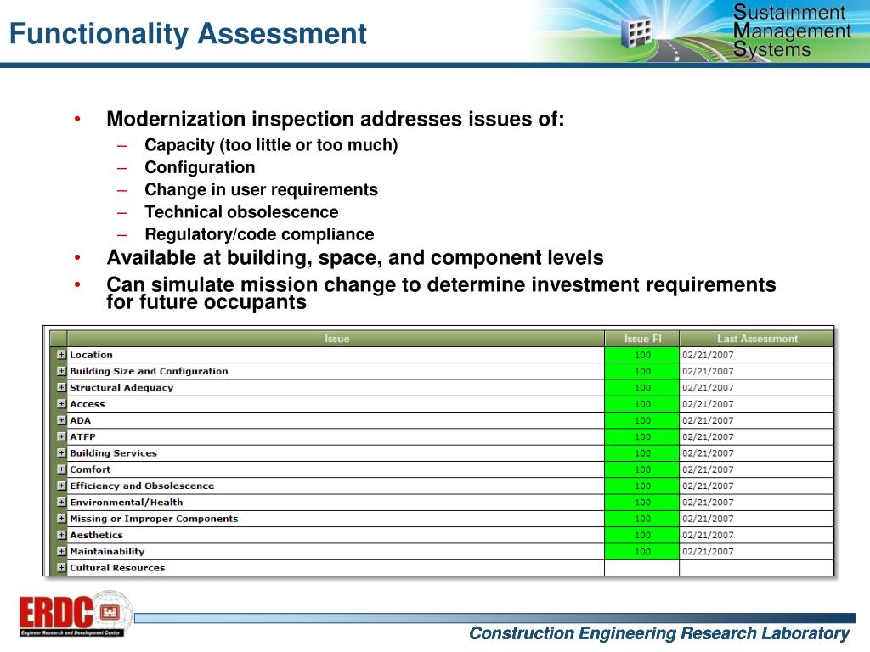Click the building icon in header banner
Image resolution: width=870 pixels, height=652 pixels.
636,31
